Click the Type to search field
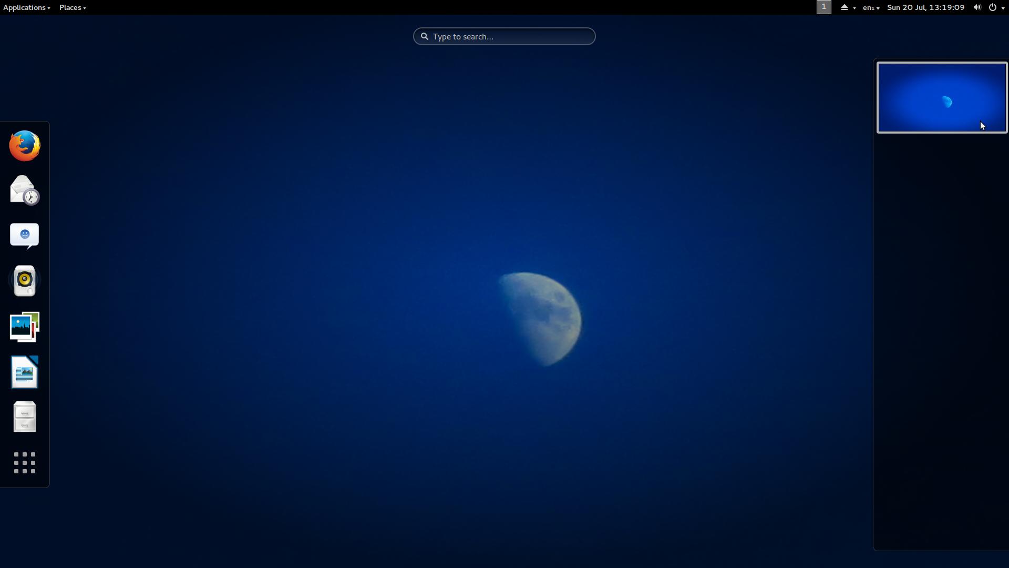Viewport: 1009px width, 568px height. pyautogui.click(x=504, y=36)
